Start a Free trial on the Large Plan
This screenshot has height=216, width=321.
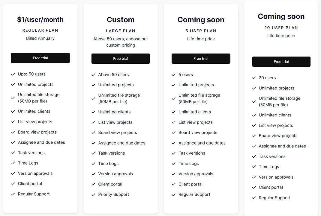[121, 59]
